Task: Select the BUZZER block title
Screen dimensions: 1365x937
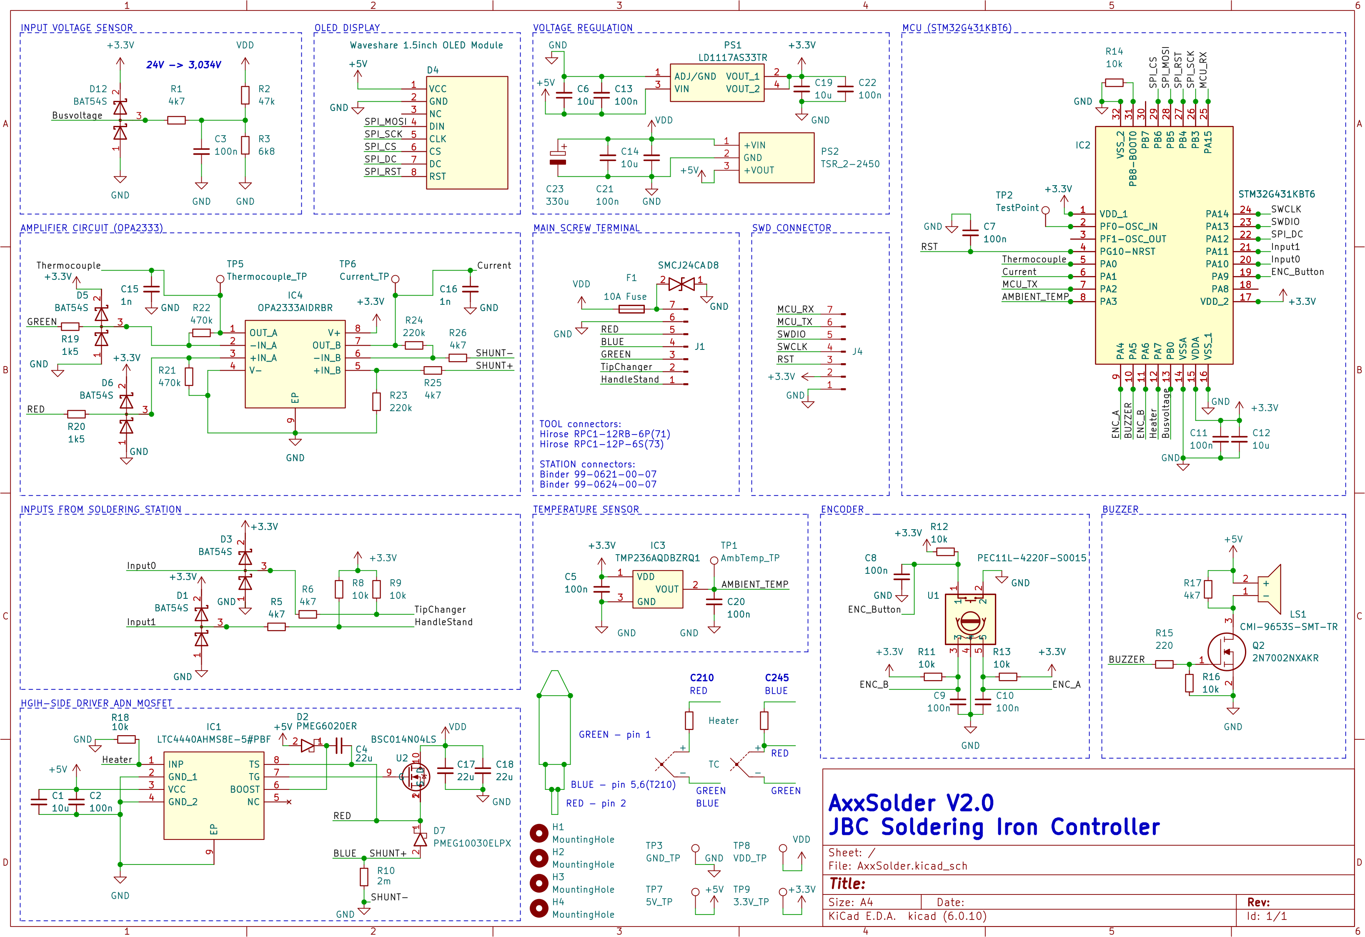Action: [x=1120, y=509]
